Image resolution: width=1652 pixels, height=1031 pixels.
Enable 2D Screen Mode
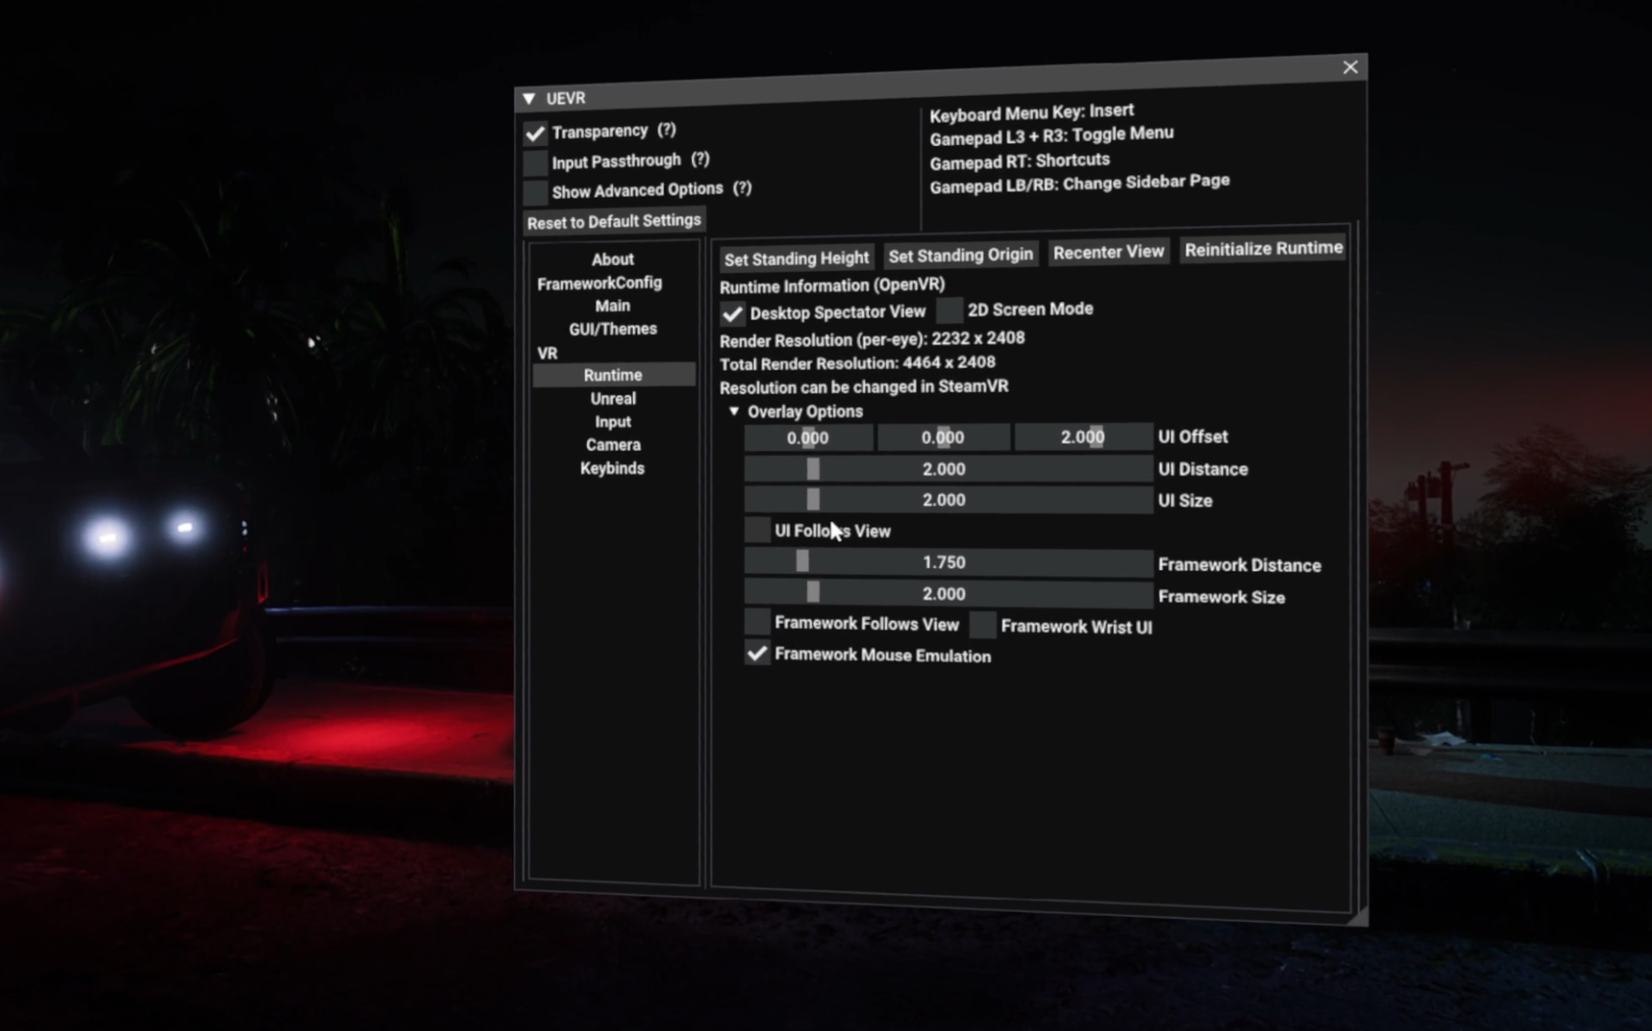click(949, 311)
